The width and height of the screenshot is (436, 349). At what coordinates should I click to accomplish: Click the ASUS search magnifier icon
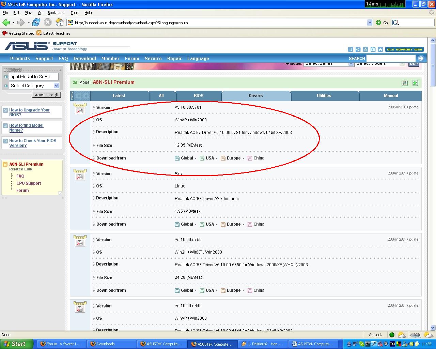click(x=351, y=49)
